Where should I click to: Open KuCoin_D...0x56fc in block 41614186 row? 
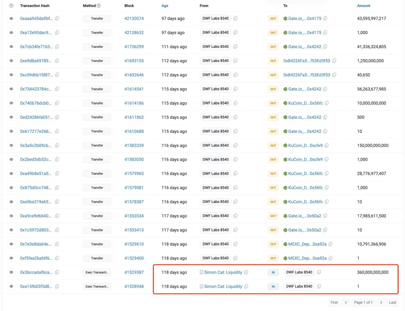[x=305, y=103]
